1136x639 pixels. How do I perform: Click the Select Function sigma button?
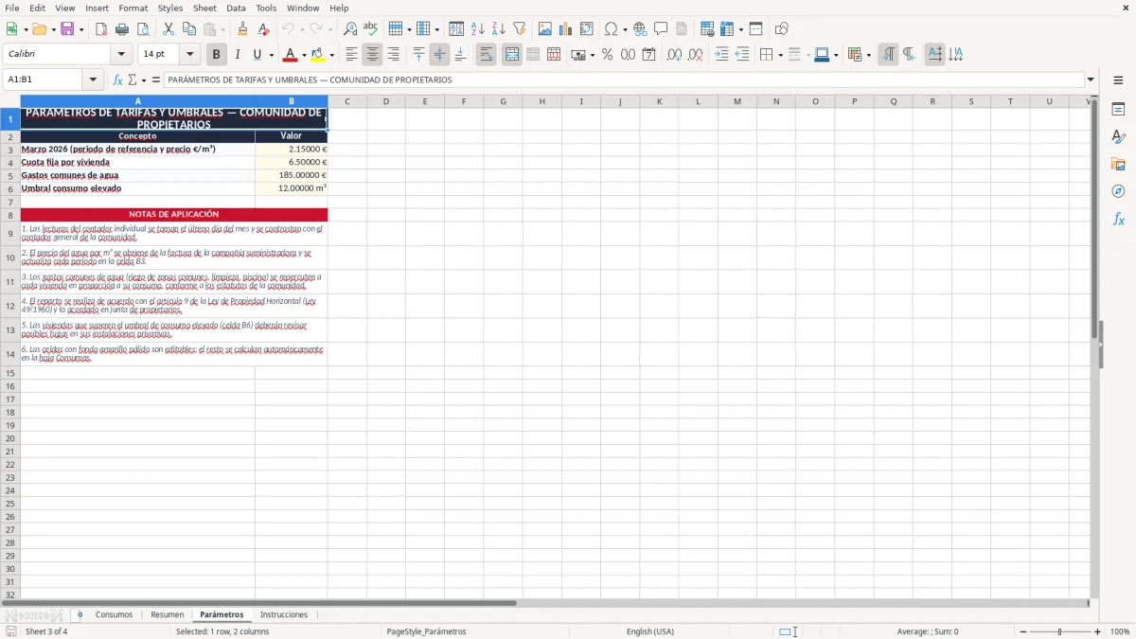[x=132, y=80]
